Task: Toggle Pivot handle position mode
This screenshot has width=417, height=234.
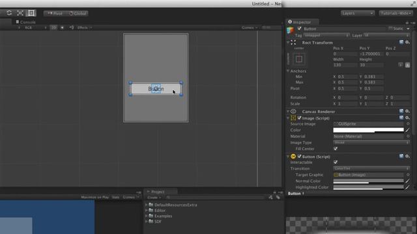Action: [x=55, y=14]
